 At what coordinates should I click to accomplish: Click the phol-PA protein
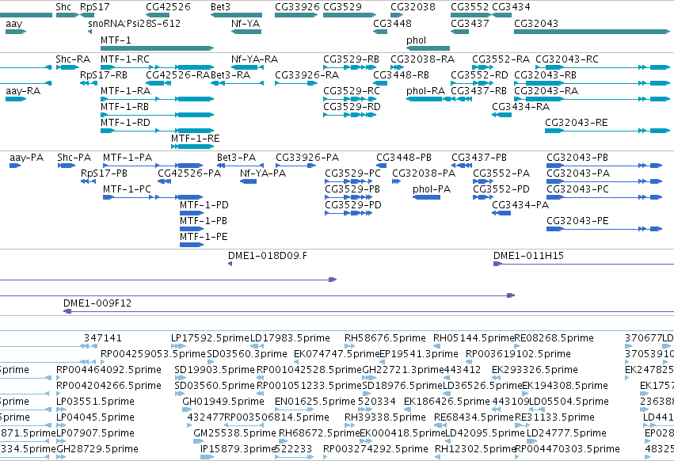tap(426, 197)
